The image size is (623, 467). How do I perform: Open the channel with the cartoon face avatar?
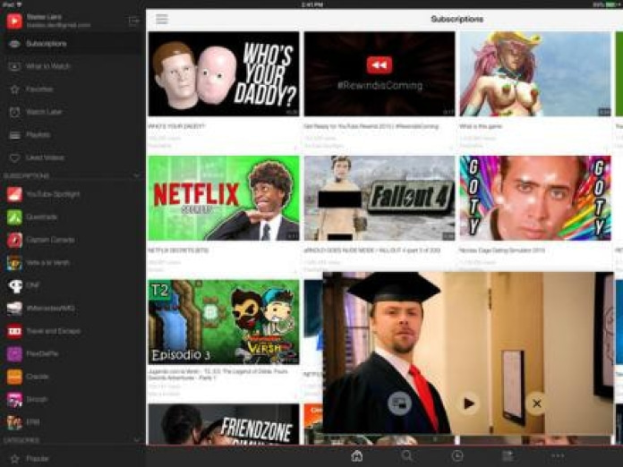73,262
